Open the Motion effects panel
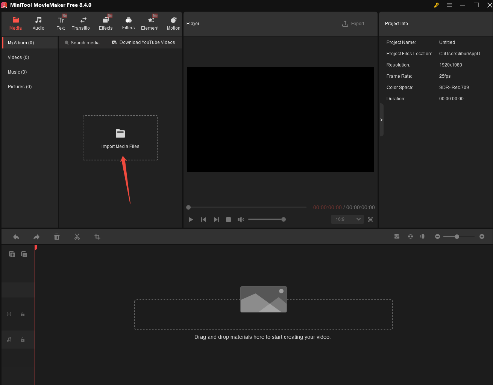Viewport: 493px width, 385px height. (x=173, y=23)
